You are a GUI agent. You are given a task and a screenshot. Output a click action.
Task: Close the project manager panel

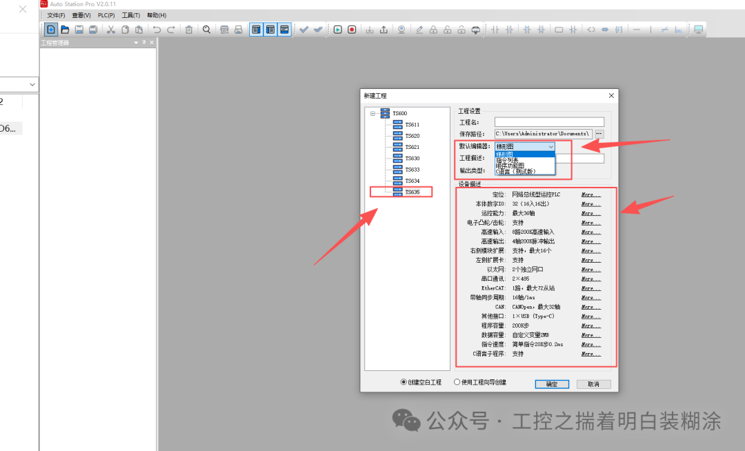pos(152,42)
